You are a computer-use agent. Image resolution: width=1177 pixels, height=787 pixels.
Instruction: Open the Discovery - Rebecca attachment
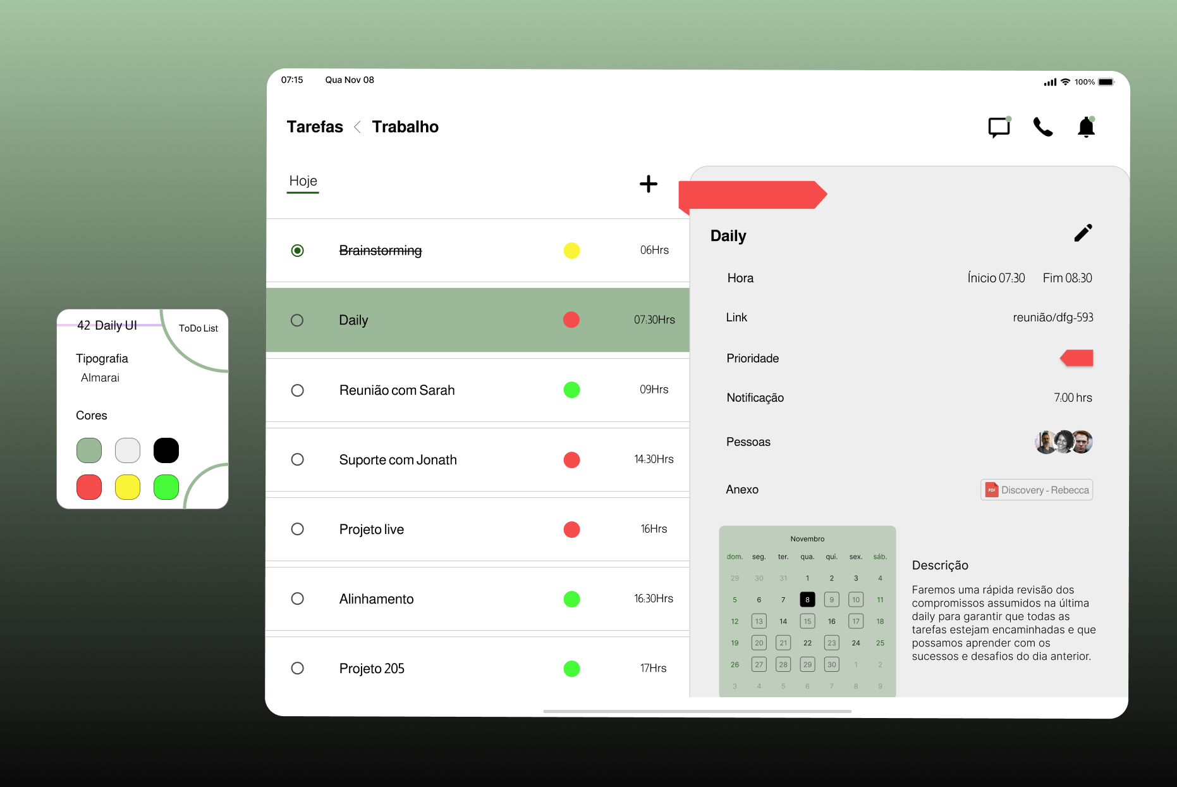(x=1036, y=489)
